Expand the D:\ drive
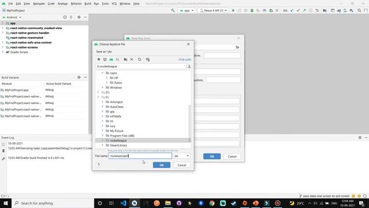 98,92
